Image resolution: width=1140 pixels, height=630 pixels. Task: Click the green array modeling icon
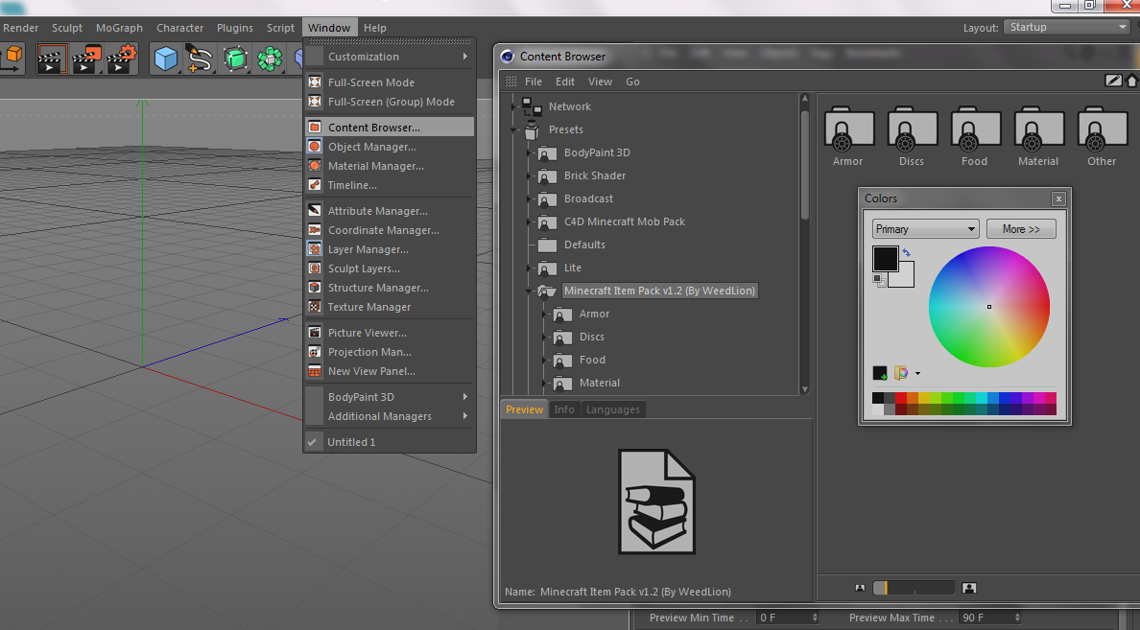click(270, 58)
